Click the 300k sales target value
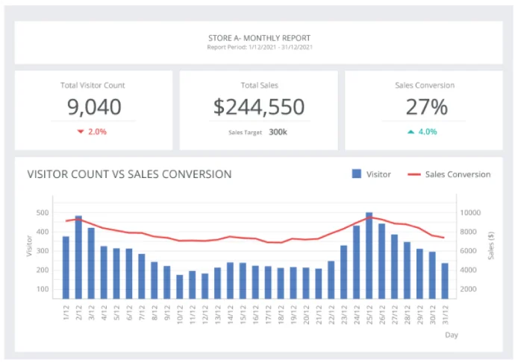This screenshot has height=362, width=515. [x=278, y=132]
